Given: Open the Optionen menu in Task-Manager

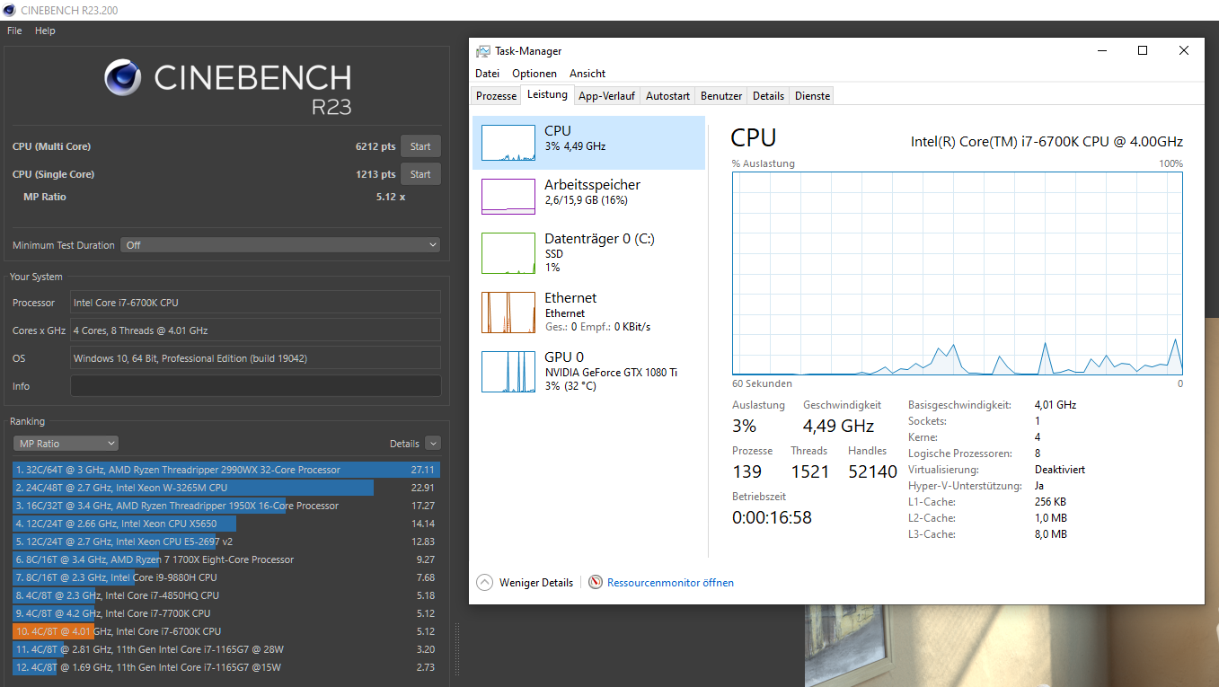Looking at the screenshot, I should (534, 74).
